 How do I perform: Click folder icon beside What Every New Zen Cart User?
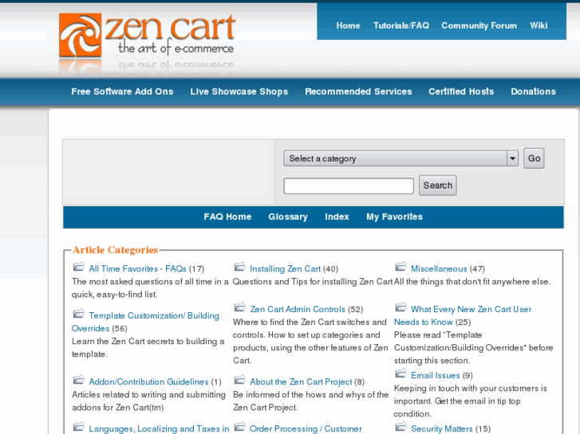[400, 307]
